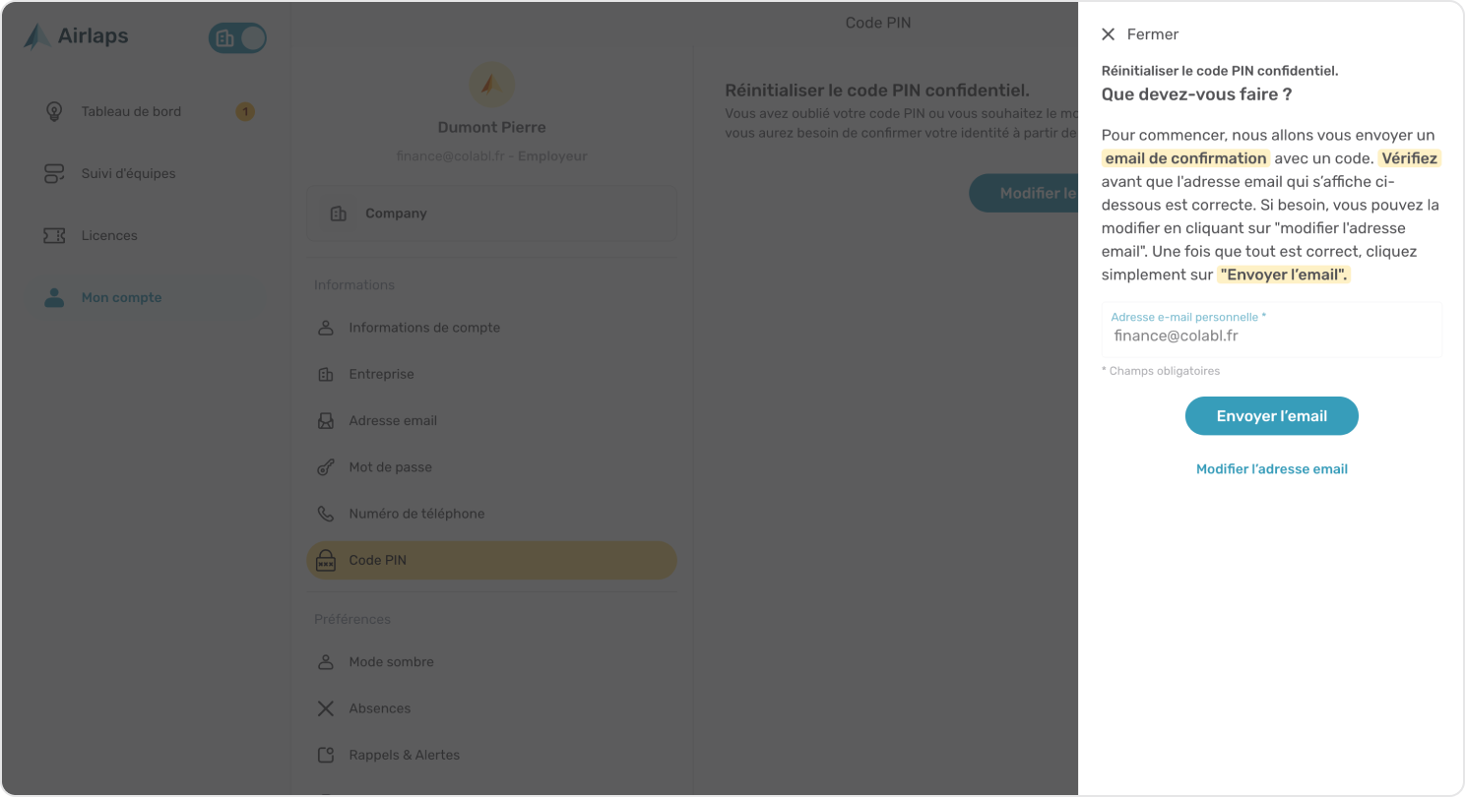Toggle the company mode switch
This screenshot has width=1465, height=797.
(x=237, y=38)
